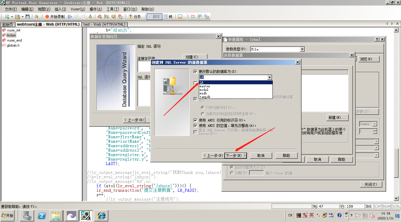This screenshot has height=222, width=401.
Task: Choose msdb from the database list
Action: pyautogui.click(x=236, y=93)
